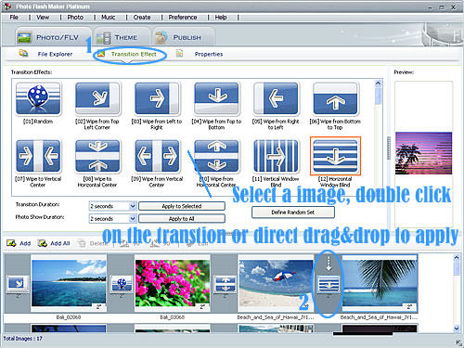Select the Random dice transition effect
The image size is (464, 348).
38,98
